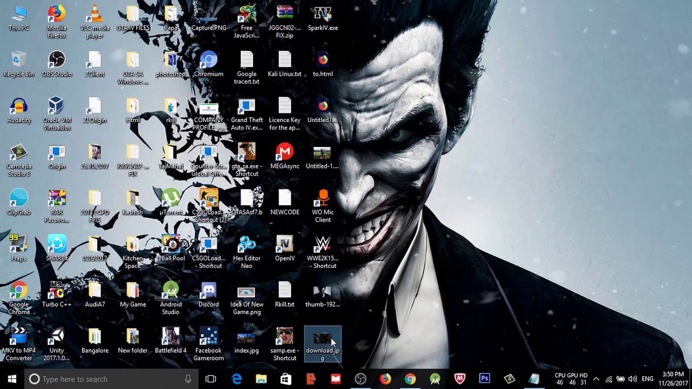Screen dimensions: 692x389
Task: Select the Chromium desktop shortcut
Action: pyautogui.click(x=209, y=64)
